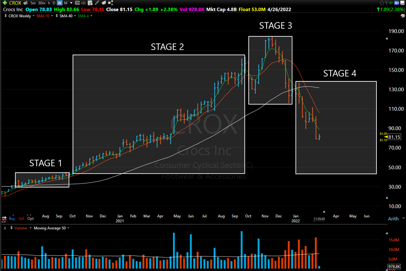Click the move handle beside CROX Weekly
This screenshot has width=406, height=271.
pyautogui.click(x=5, y=16)
